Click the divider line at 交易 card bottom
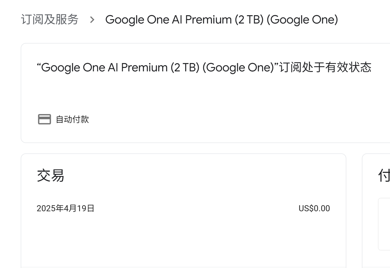The width and height of the screenshot is (390, 268). coord(183,267)
